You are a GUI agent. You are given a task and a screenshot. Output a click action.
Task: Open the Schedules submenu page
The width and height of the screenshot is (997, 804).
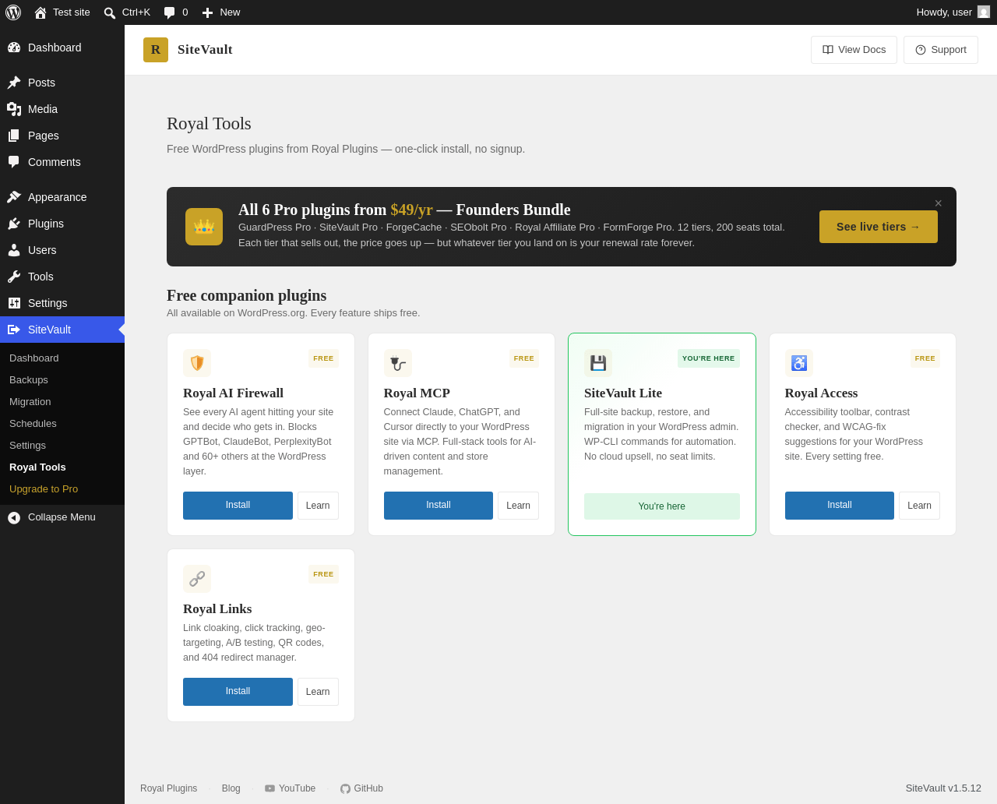pyautogui.click(x=62, y=424)
